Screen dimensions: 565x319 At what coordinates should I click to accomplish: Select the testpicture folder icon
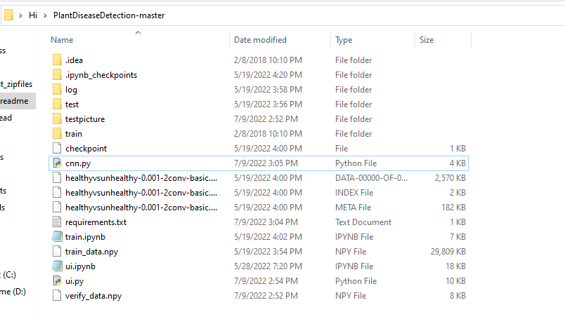(x=57, y=119)
